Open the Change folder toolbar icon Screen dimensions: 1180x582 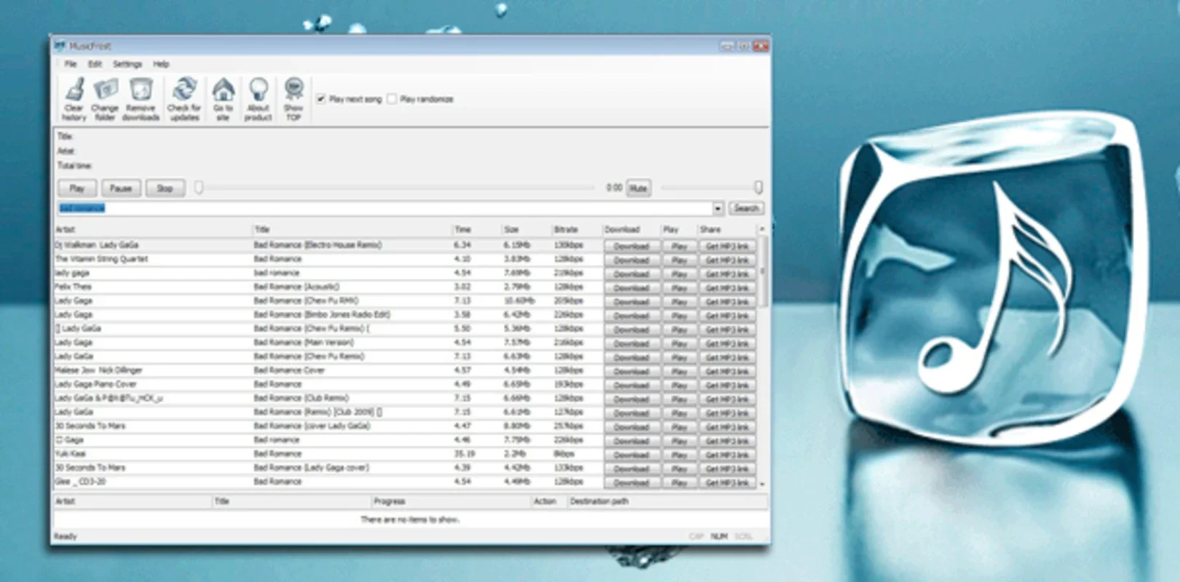(105, 91)
